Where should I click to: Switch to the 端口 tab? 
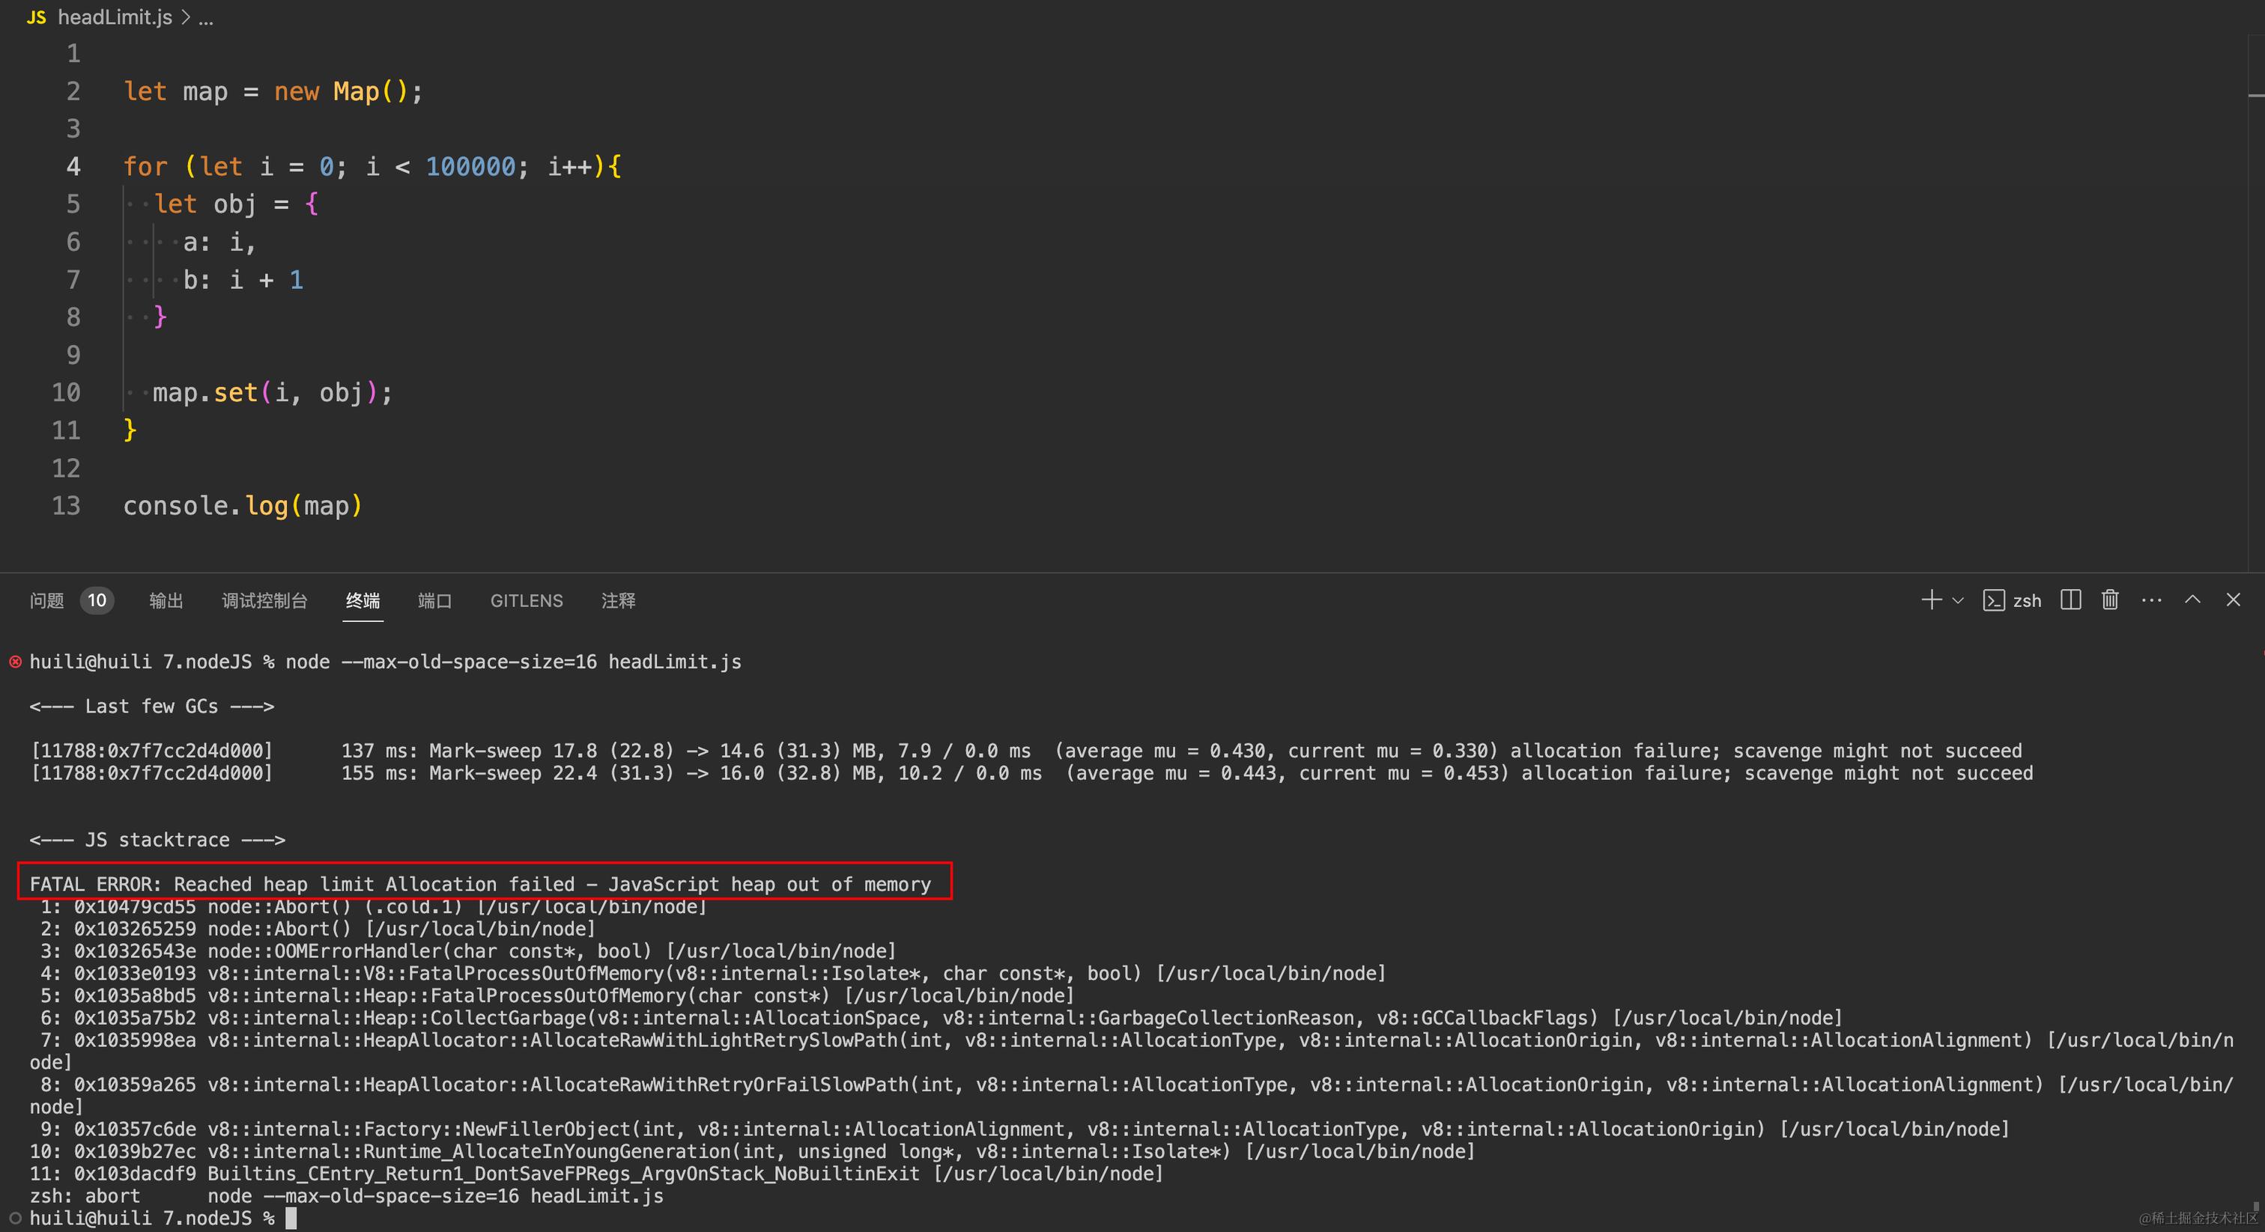pyautogui.click(x=434, y=600)
